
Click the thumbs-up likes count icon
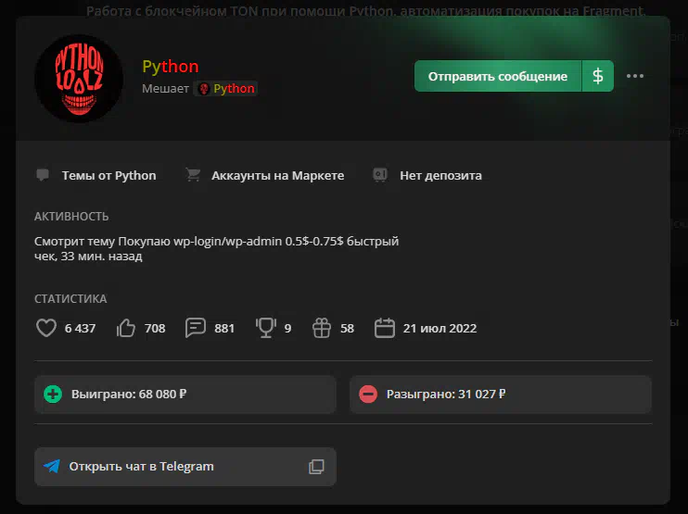coord(127,328)
